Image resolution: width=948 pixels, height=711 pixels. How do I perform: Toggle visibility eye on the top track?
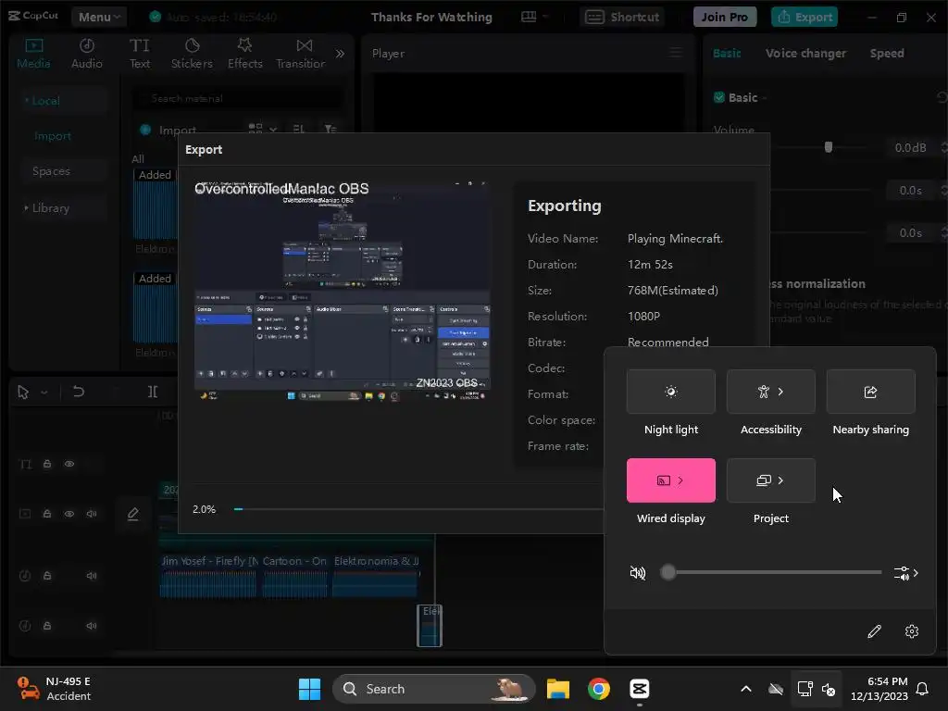69,464
